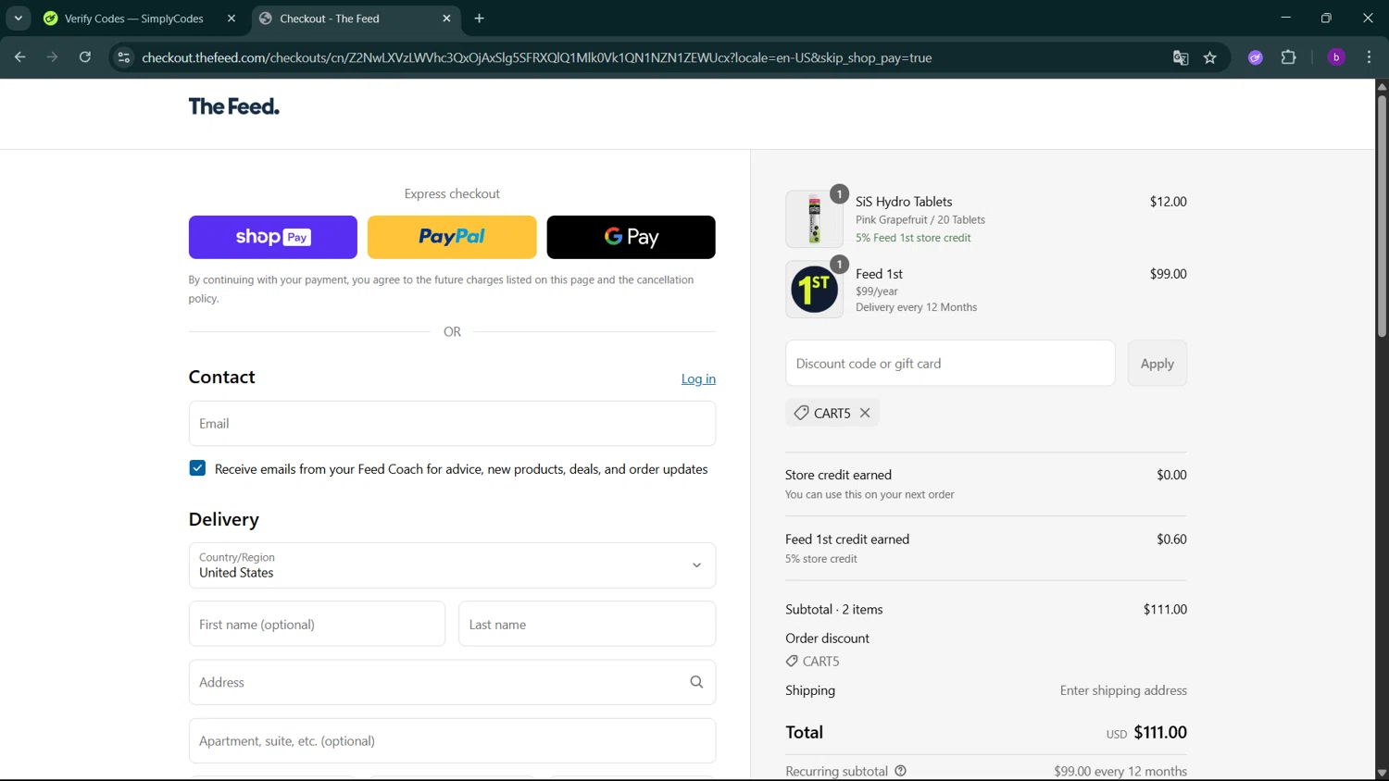
Task: Open the Chrome three-dot menu
Action: (x=1370, y=57)
